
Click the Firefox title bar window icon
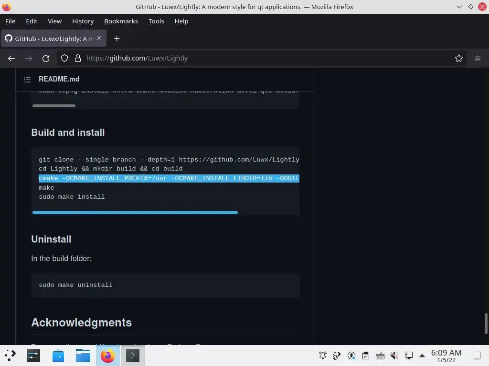pos(7,7)
